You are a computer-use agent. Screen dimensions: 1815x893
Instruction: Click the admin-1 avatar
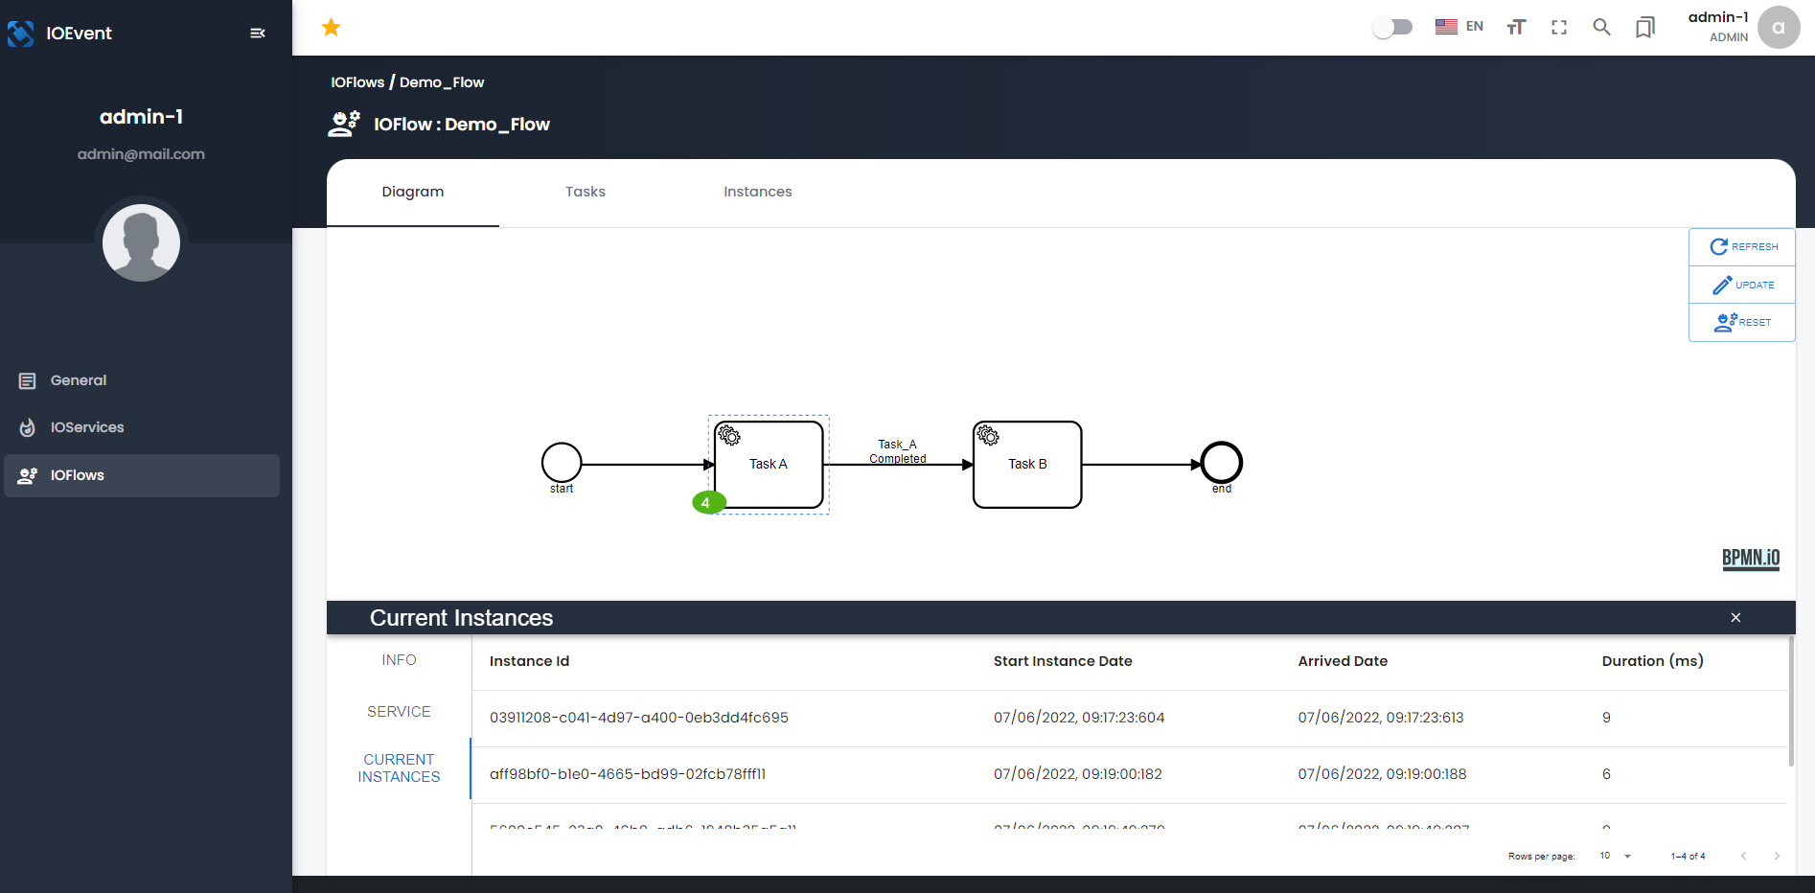point(1779,27)
